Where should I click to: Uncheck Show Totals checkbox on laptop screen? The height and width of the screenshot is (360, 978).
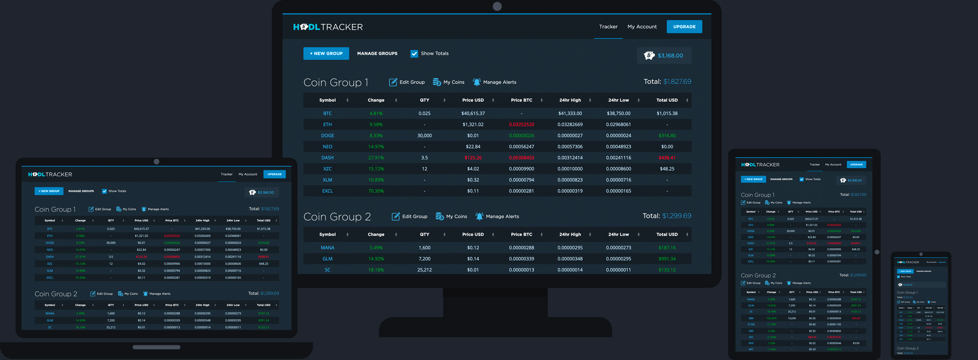(104, 191)
